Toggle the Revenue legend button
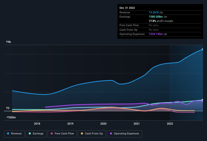Viewport: 207px width, 141px height. 14,134
